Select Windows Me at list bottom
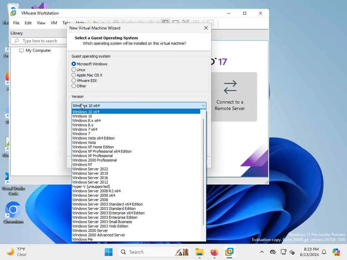Screen dimensions: 347x260 [x=136, y=239]
